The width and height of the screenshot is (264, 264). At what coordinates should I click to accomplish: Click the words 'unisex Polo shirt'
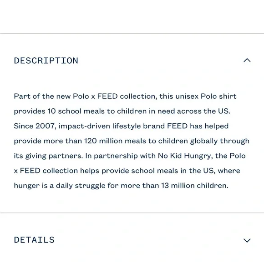[206, 96]
